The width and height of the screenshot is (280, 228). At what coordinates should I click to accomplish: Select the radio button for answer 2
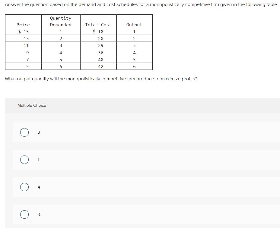click(24, 132)
